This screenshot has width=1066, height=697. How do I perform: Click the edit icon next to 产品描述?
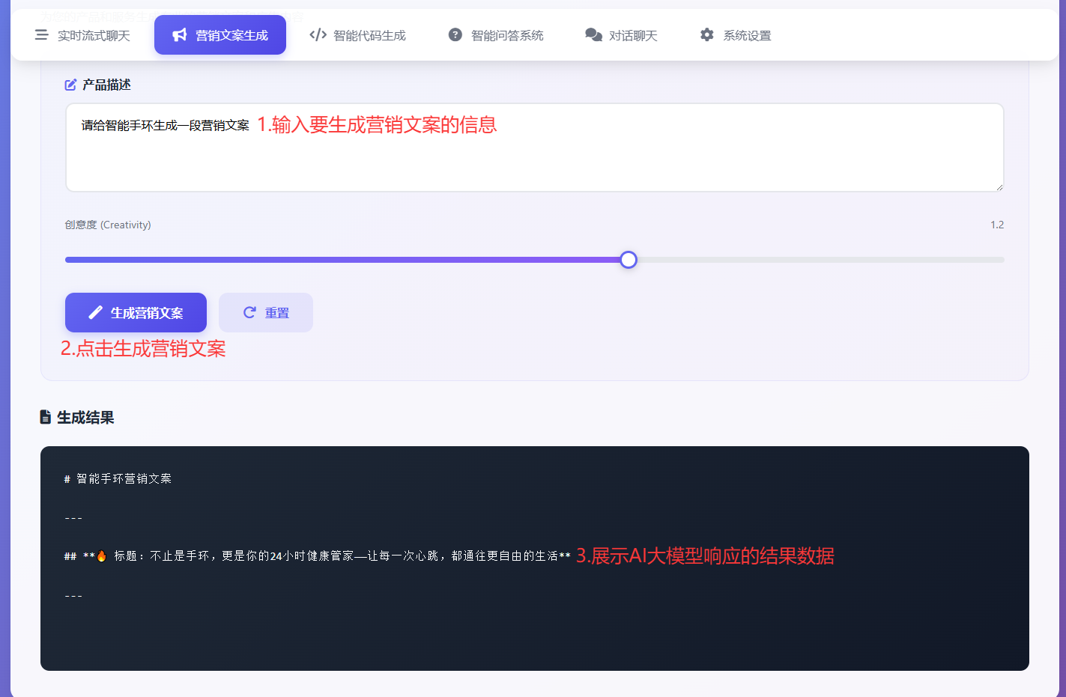70,85
